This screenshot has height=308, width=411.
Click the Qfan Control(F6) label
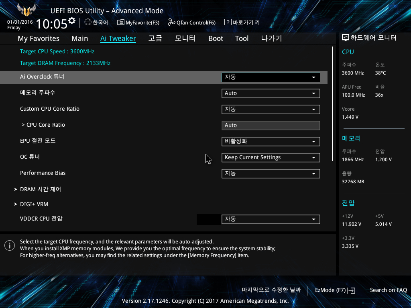[196, 23]
